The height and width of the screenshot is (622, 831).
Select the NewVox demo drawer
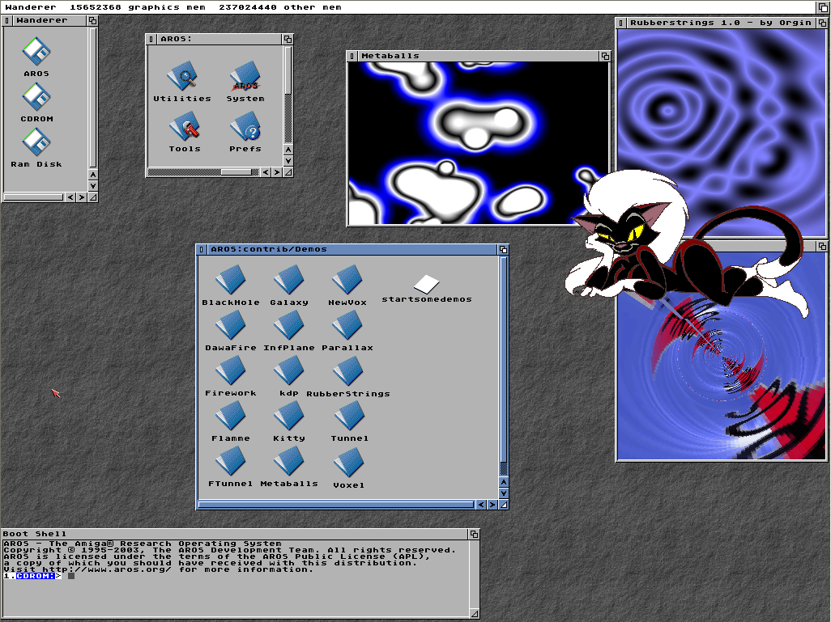coord(347,286)
